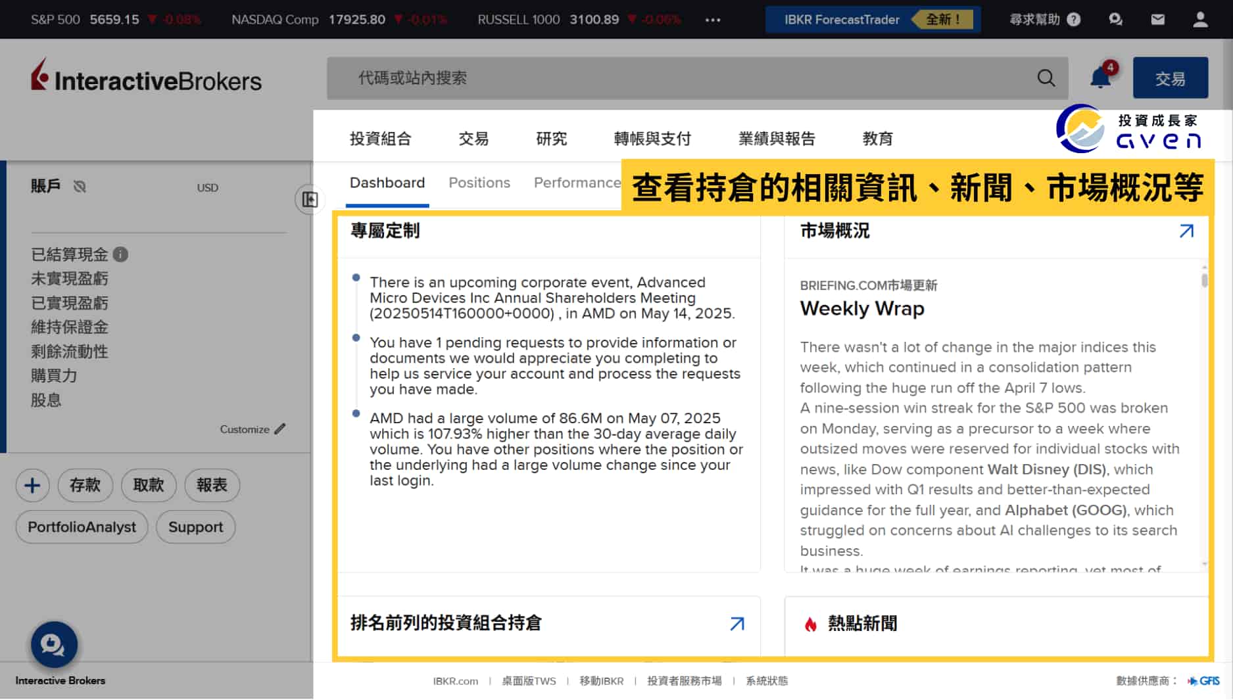Viewport: 1233px width, 700px height.
Task: Click the GFIS data provider logo
Action: click(x=1203, y=681)
